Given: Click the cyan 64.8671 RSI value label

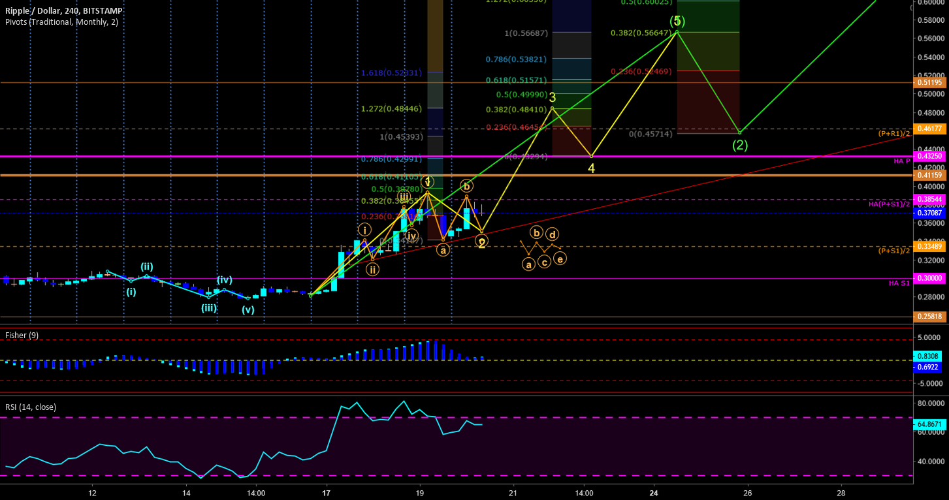Looking at the screenshot, I should click(x=930, y=424).
